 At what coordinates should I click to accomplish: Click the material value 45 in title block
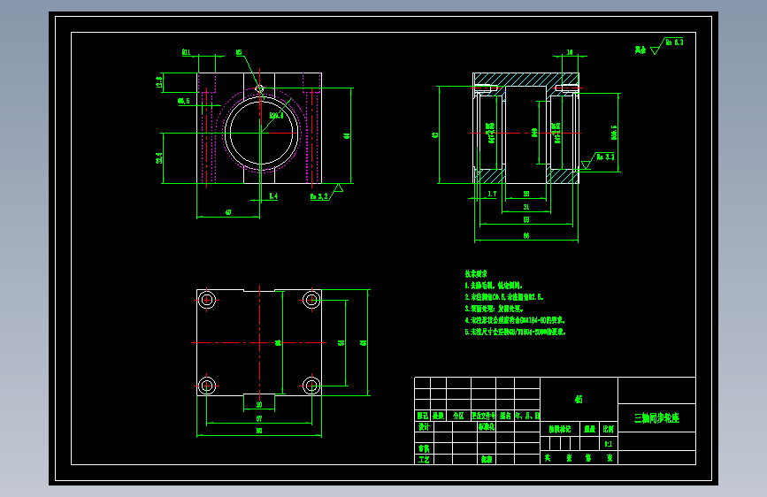(579, 400)
